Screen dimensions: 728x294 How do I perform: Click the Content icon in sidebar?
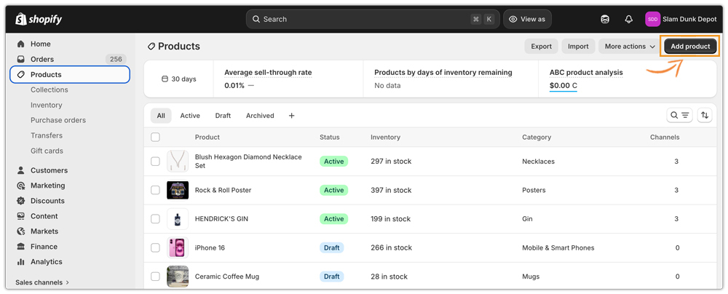20,216
